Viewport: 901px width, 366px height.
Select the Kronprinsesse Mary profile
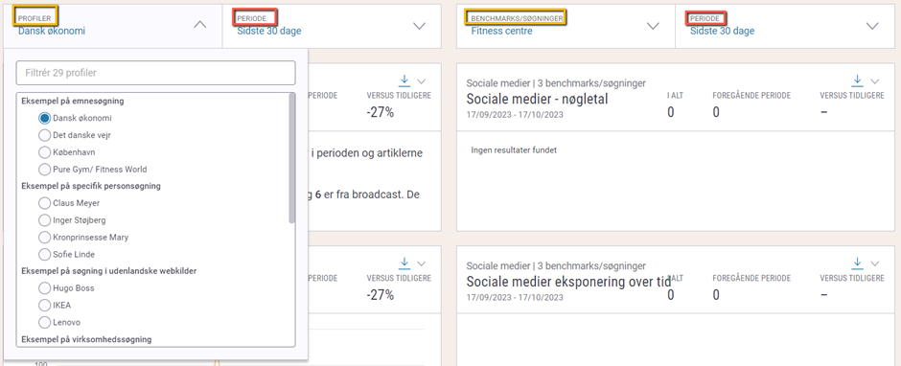(x=44, y=237)
